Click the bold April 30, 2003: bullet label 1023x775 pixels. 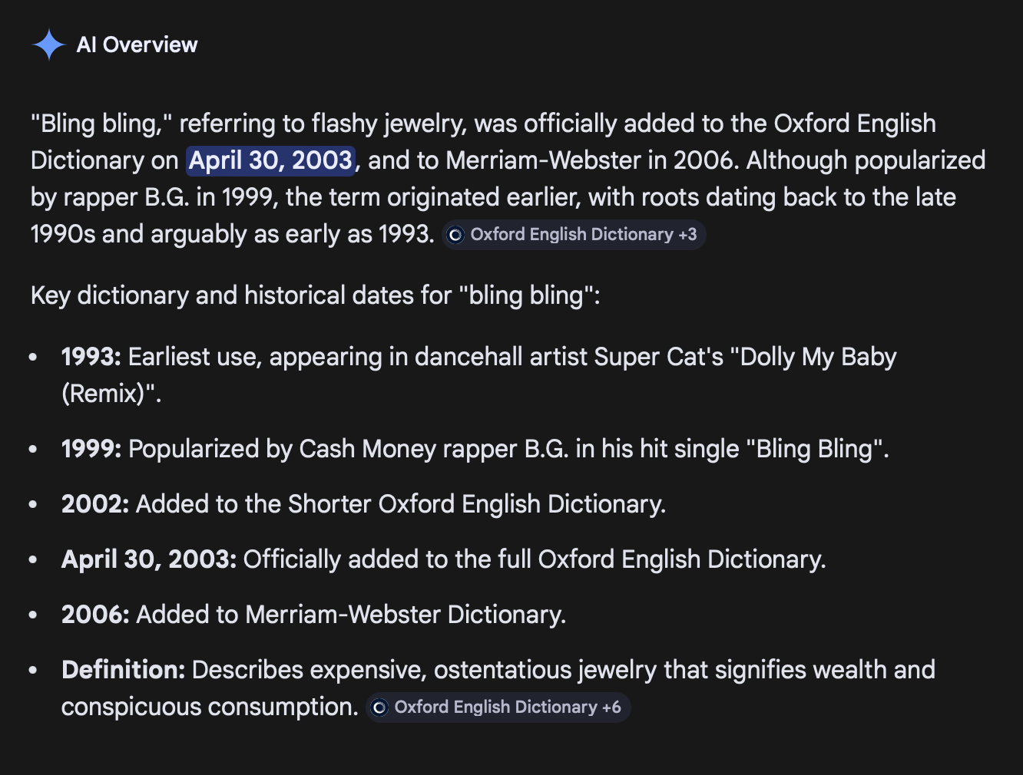tap(149, 559)
